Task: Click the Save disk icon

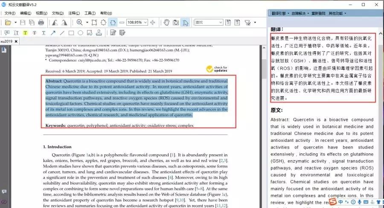Action: [23, 23]
